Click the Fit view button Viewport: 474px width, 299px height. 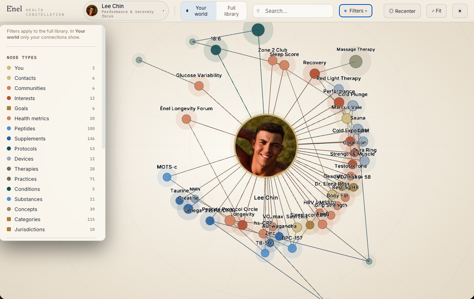coord(436,11)
